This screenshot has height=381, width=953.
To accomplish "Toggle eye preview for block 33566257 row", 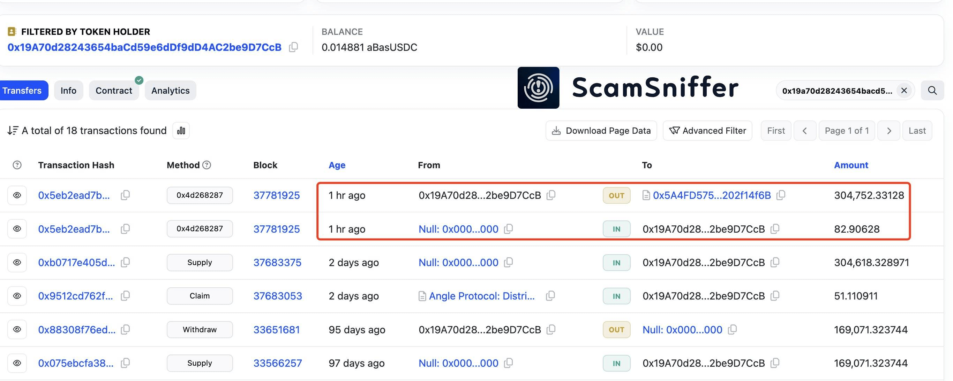I will tap(17, 363).
